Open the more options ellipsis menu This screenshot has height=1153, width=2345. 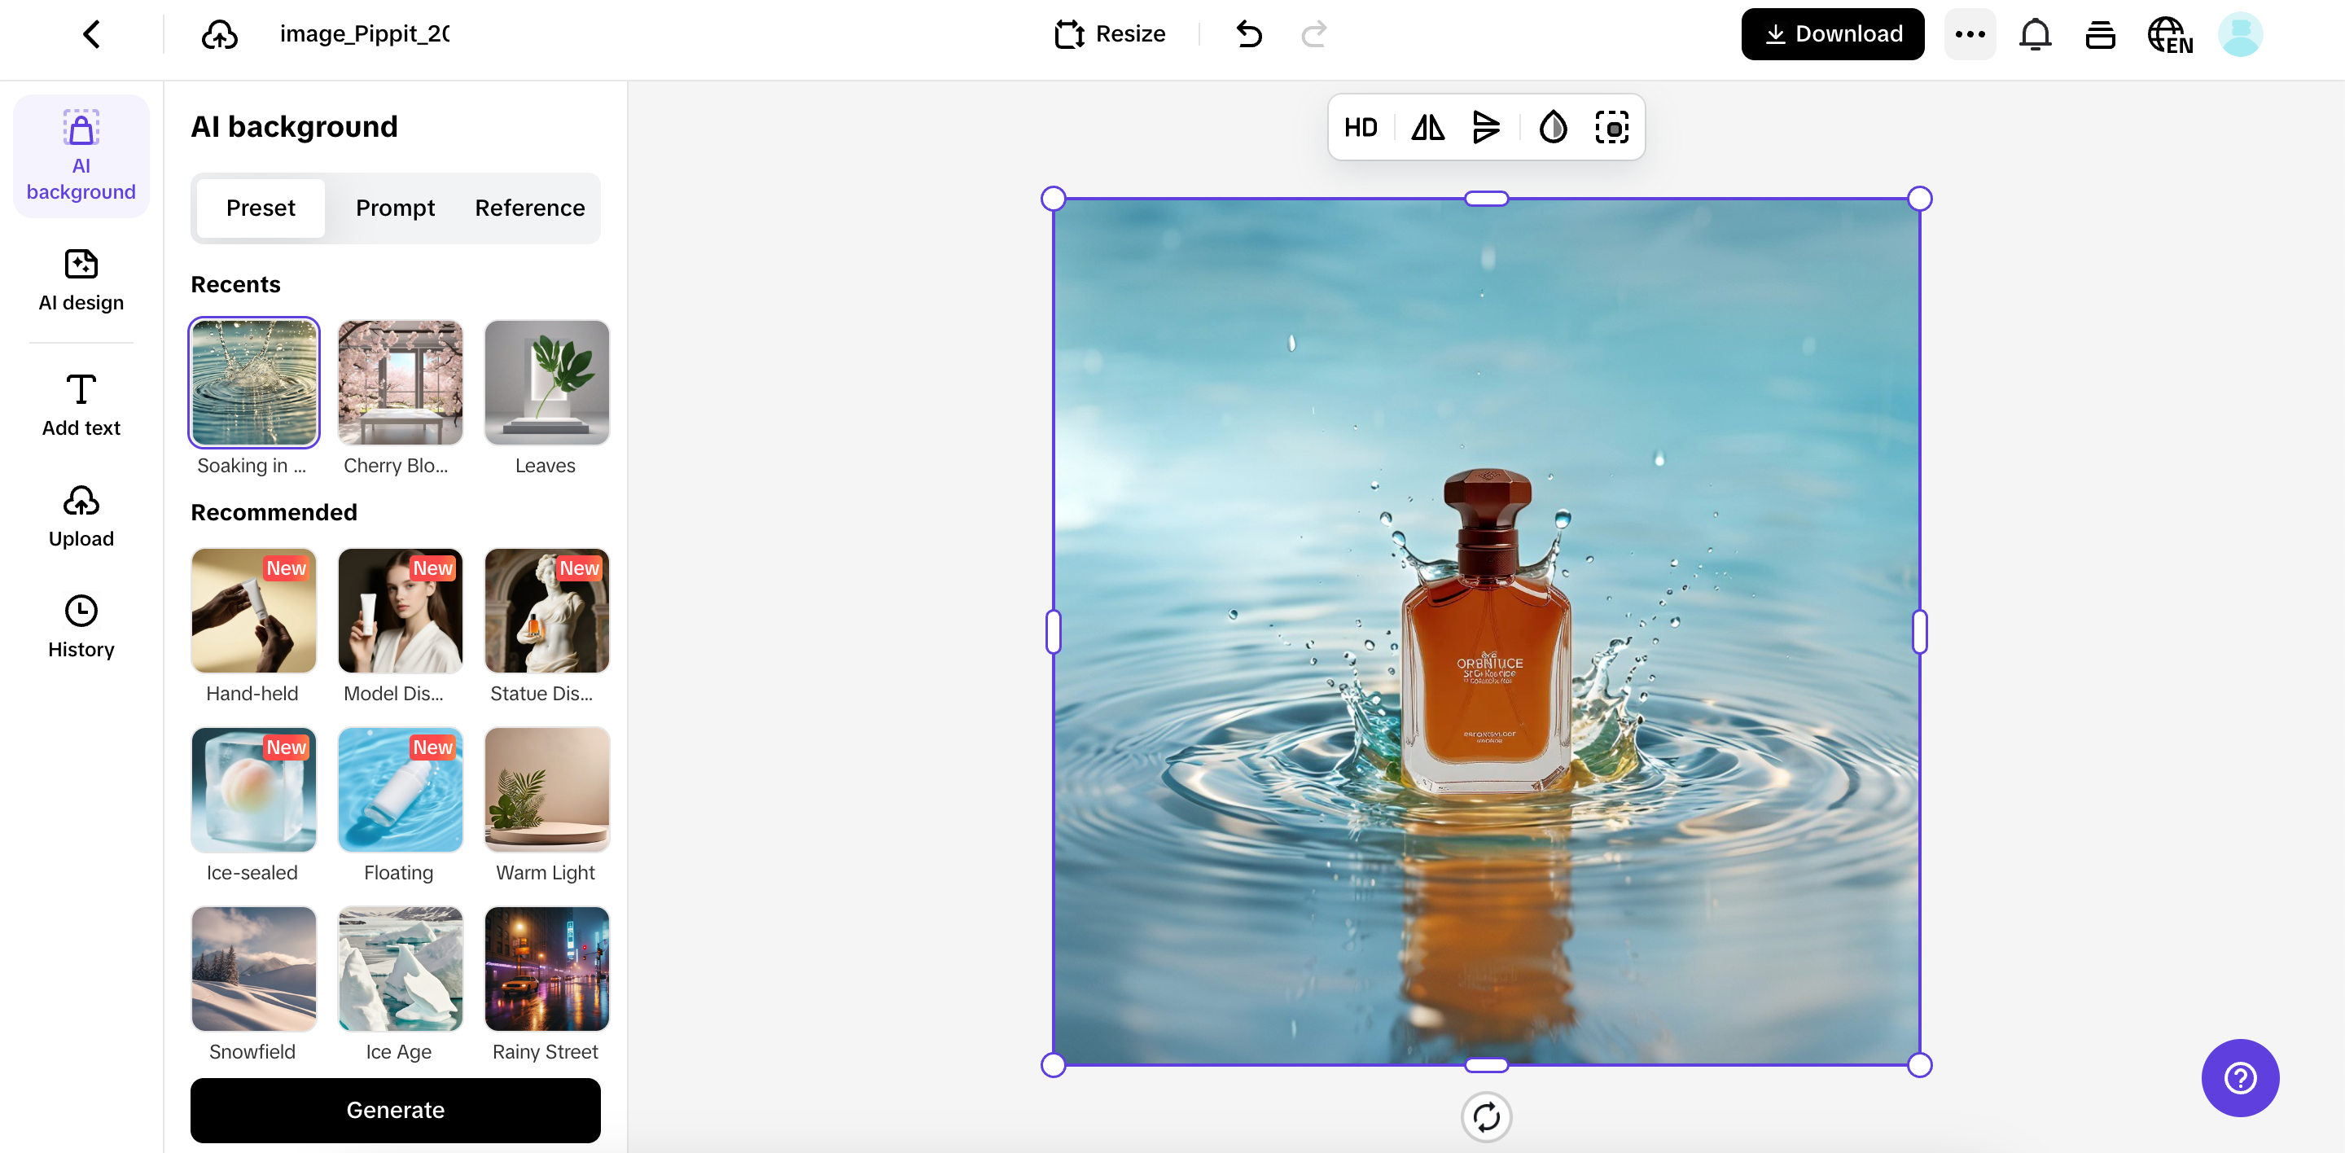click(1970, 33)
